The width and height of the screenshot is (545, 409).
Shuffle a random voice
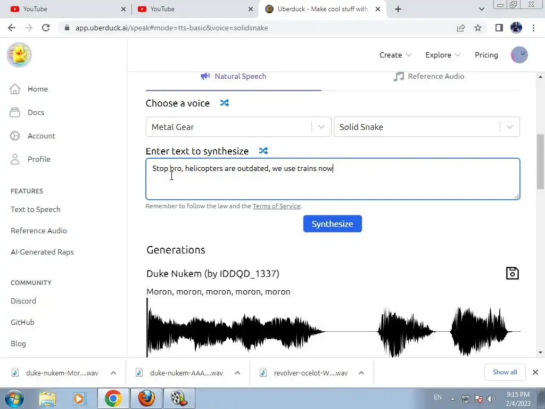225,103
